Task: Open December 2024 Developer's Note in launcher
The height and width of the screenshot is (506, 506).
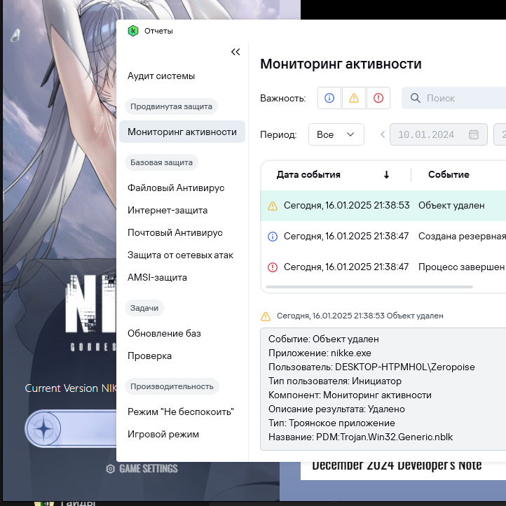Action: pyautogui.click(x=397, y=465)
